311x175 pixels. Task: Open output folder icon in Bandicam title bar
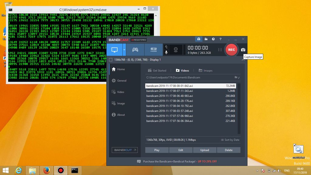point(206,39)
